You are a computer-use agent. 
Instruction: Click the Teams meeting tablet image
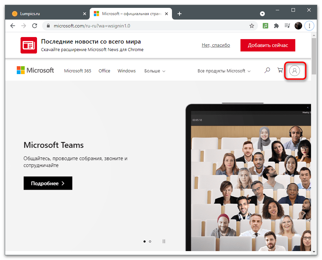pos(248,177)
